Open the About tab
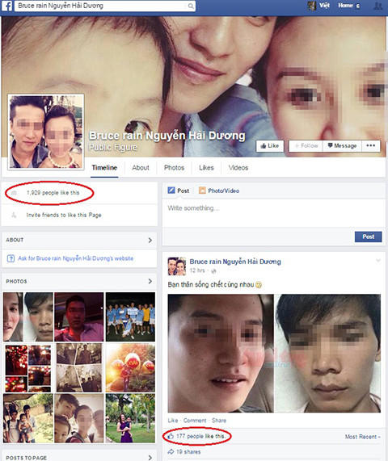The height and width of the screenshot is (461, 388). [x=141, y=168]
